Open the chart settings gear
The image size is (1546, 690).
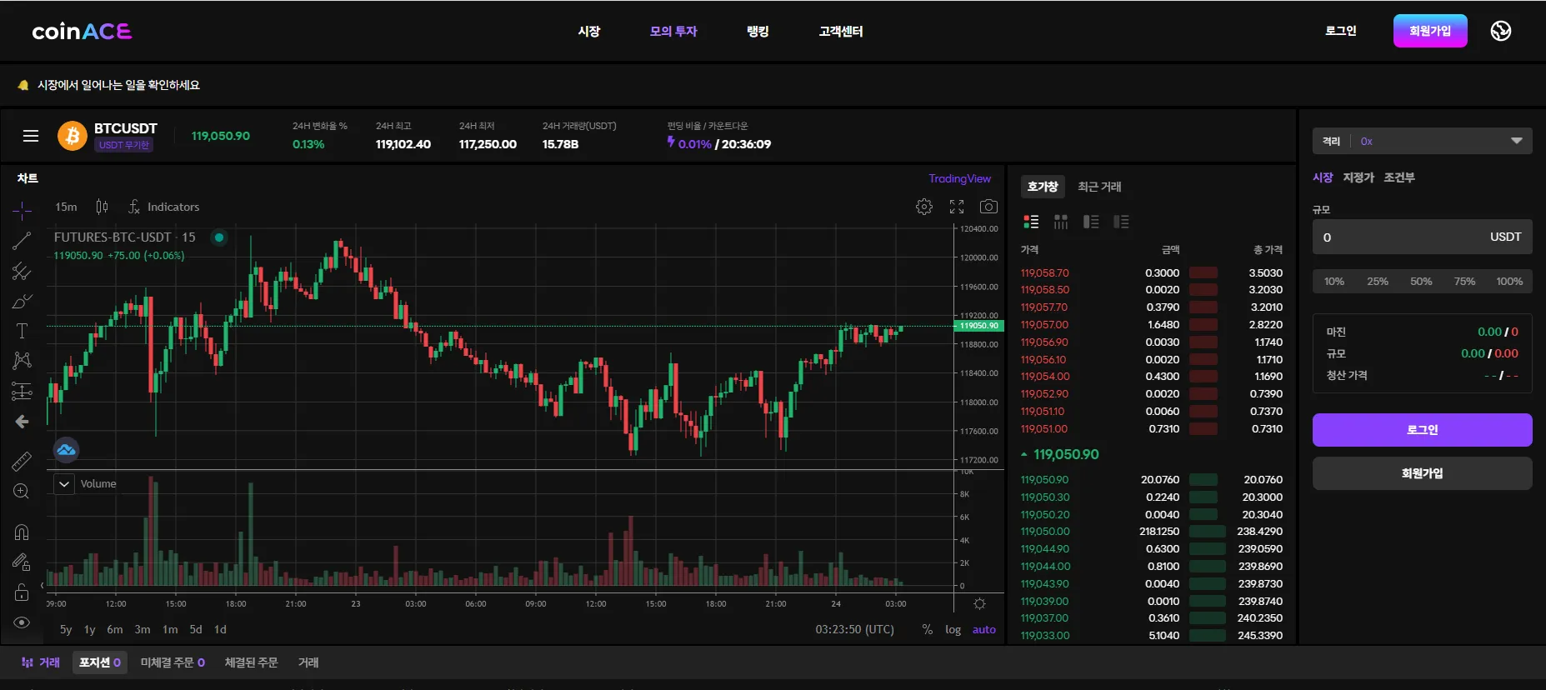coord(923,207)
